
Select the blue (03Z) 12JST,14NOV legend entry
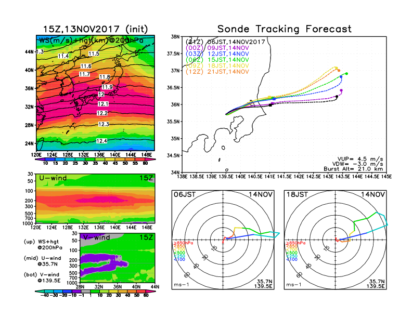tap(217, 54)
